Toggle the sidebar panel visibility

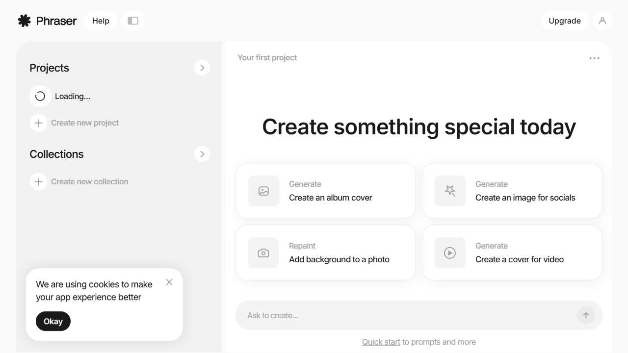(x=132, y=21)
